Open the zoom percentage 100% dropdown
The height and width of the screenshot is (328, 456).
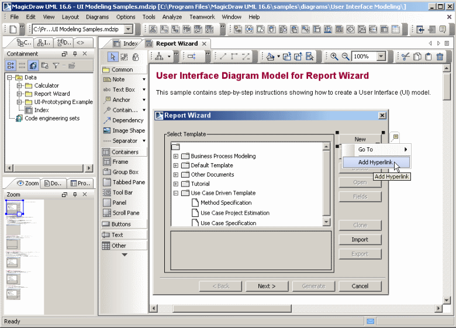381,56
